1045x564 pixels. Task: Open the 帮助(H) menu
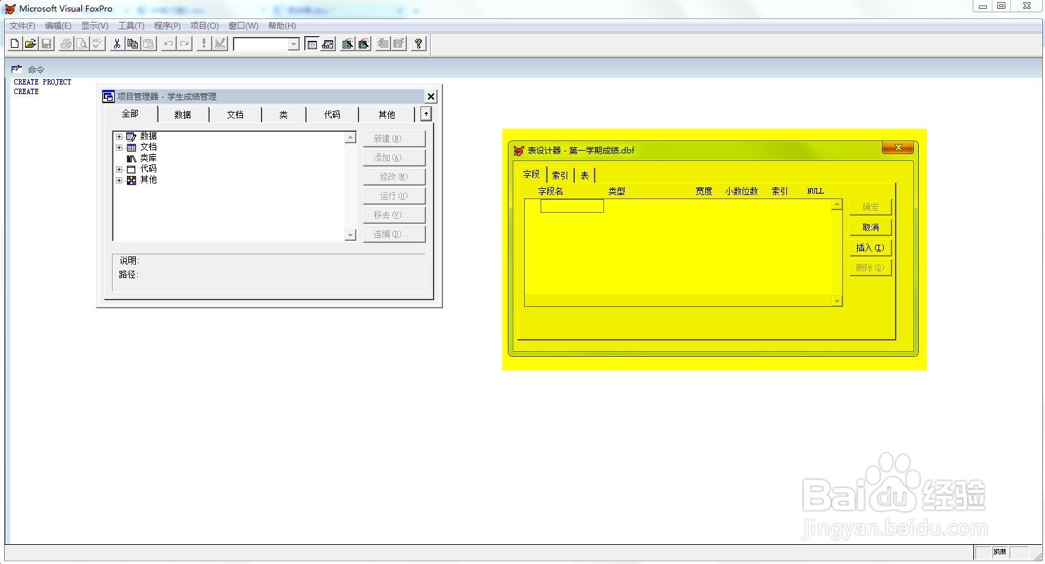click(x=282, y=26)
